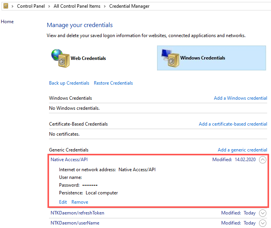This screenshot has width=271, height=228.
Task: Open the Home link in sidebar
Action: coord(7,22)
